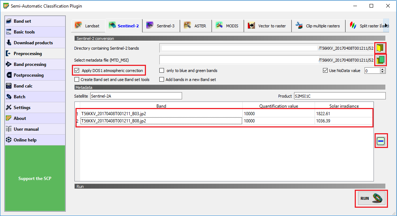397x216 pixels.
Task: Check Create Band set and use tools
Action: click(77, 80)
